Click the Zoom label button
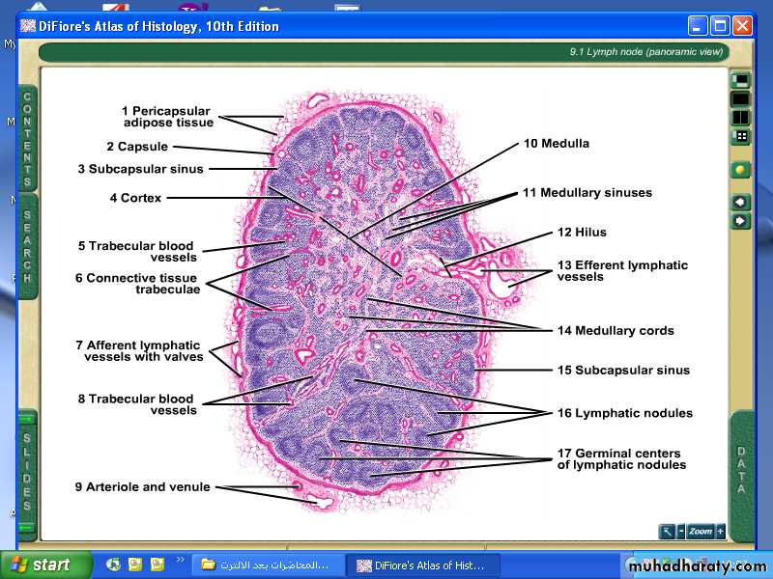773x579 pixels. pyautogui.click(x=701, y=532)
